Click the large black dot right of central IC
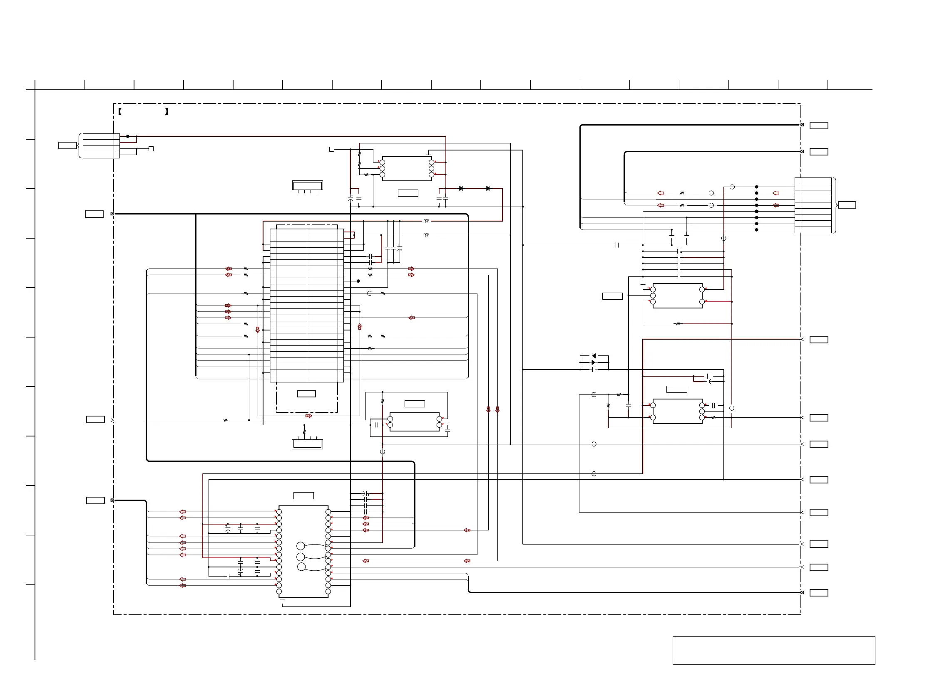 click(358, 281)
